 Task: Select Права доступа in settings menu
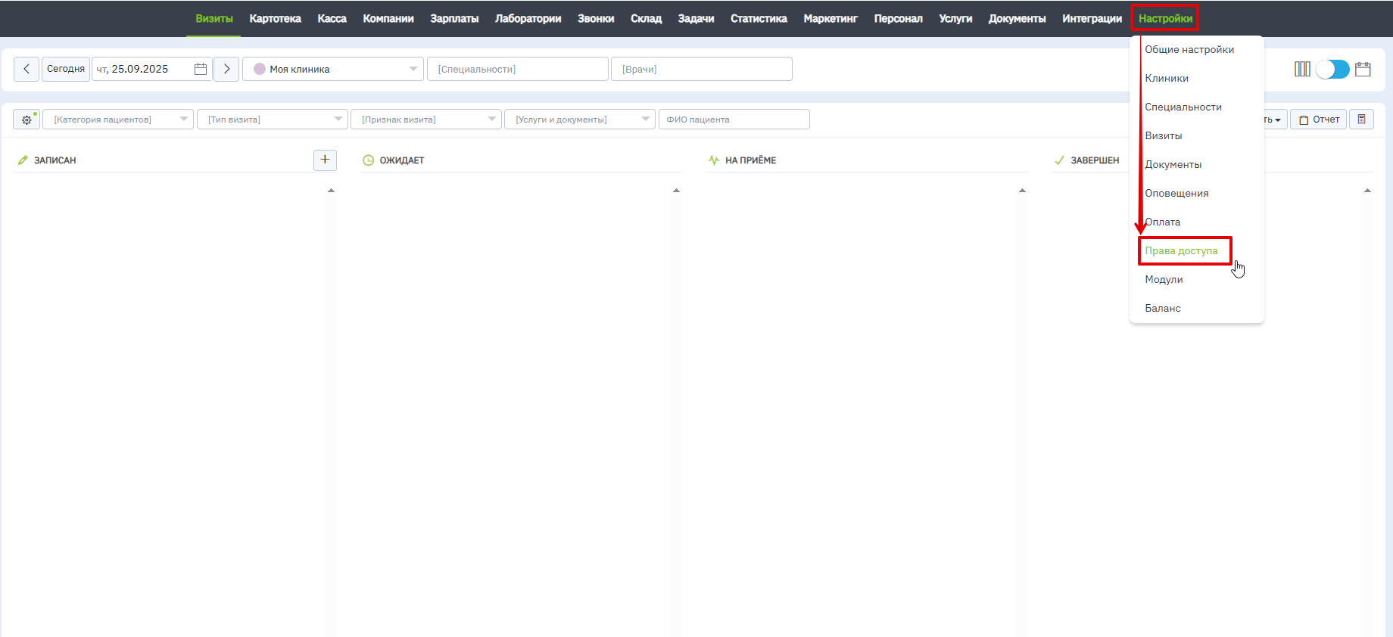click(1181, 251)
